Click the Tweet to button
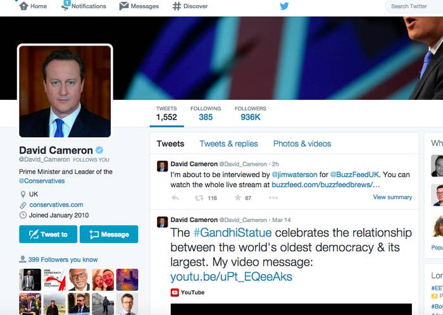The width and height of the screenshot is (443, 315). (x=48, y=234)
